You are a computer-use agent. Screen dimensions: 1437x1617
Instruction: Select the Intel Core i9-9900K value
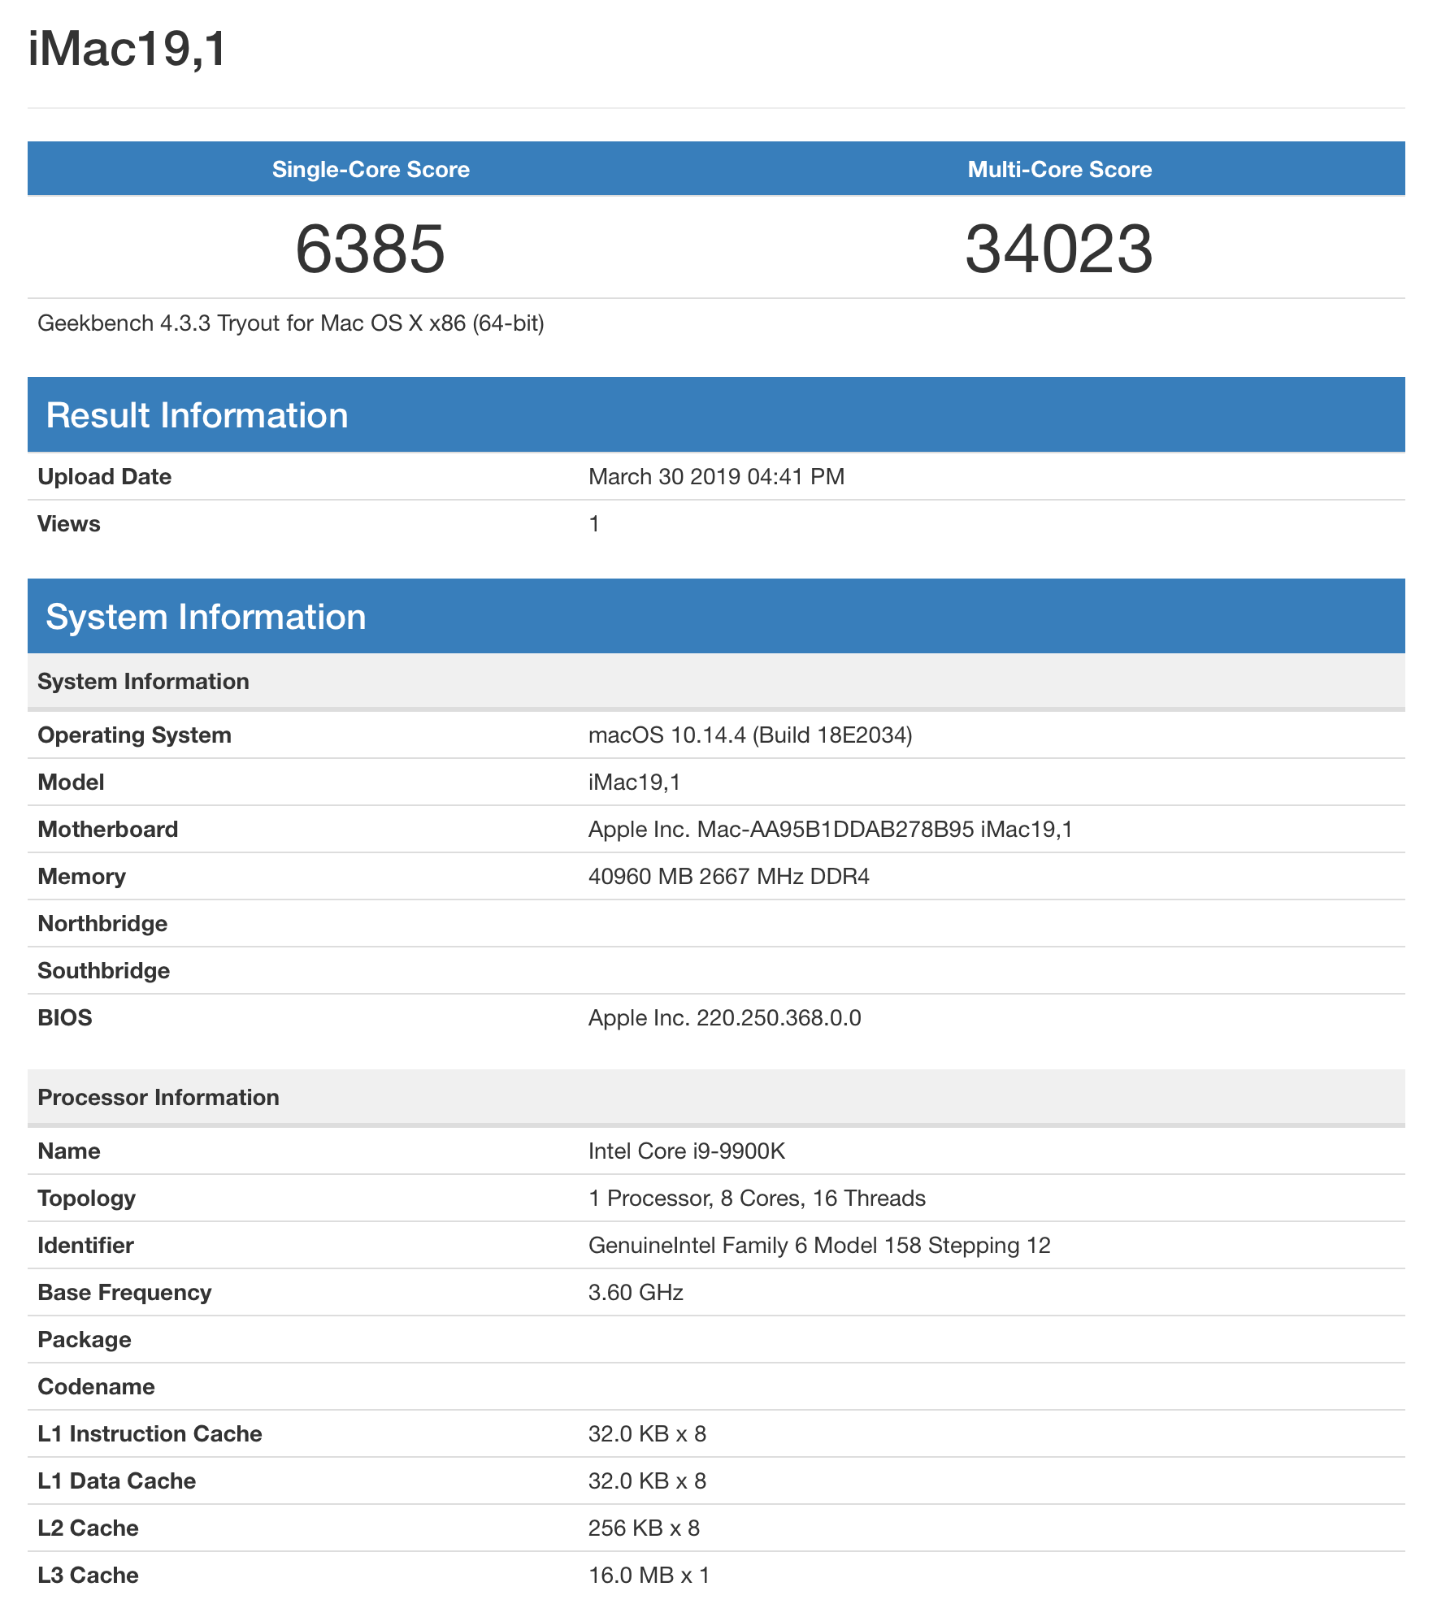[x=687, y=1151]
